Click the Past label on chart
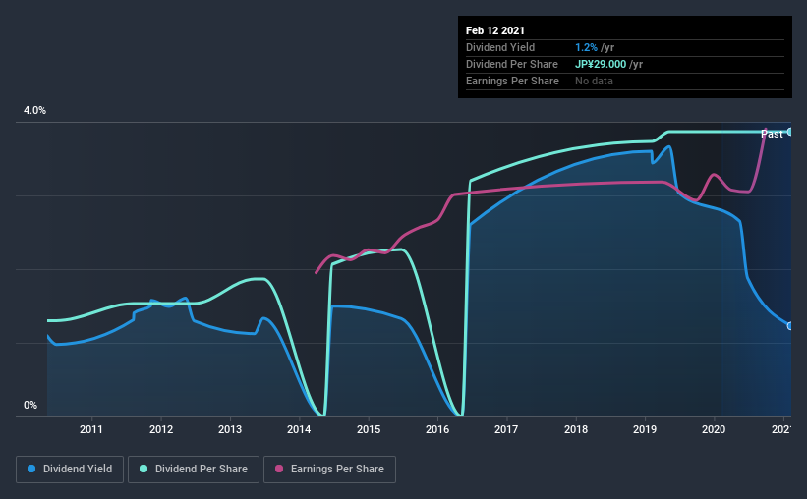 pyautogui.click(x=772, y=135)
